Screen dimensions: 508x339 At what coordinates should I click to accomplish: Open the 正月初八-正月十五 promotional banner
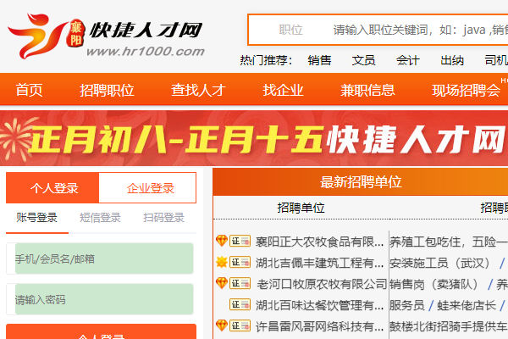coord(254,138)
